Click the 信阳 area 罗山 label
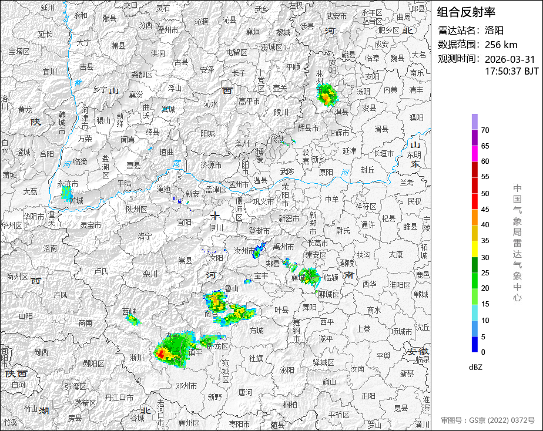543x431 pixels. pos(374,424)
